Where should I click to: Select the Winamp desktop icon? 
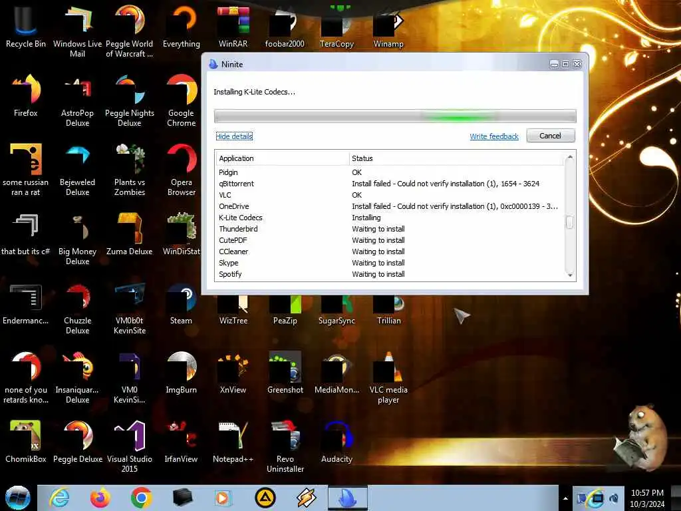pos(388,26)
